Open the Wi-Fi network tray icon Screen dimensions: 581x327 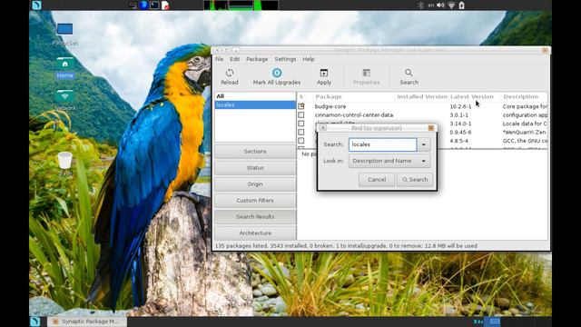[x=451, y=5]
